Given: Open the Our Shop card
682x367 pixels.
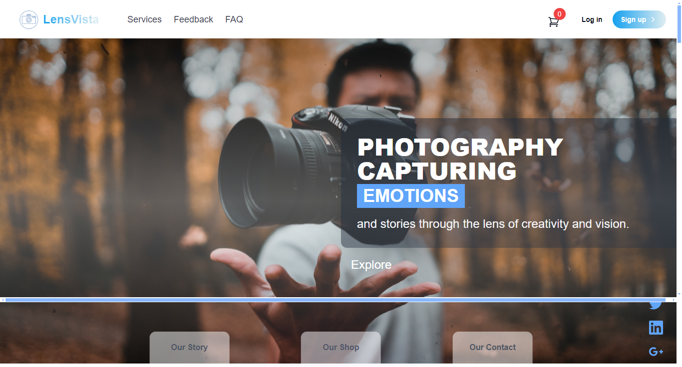Looking at the screenshot, I should pos(341,348).
